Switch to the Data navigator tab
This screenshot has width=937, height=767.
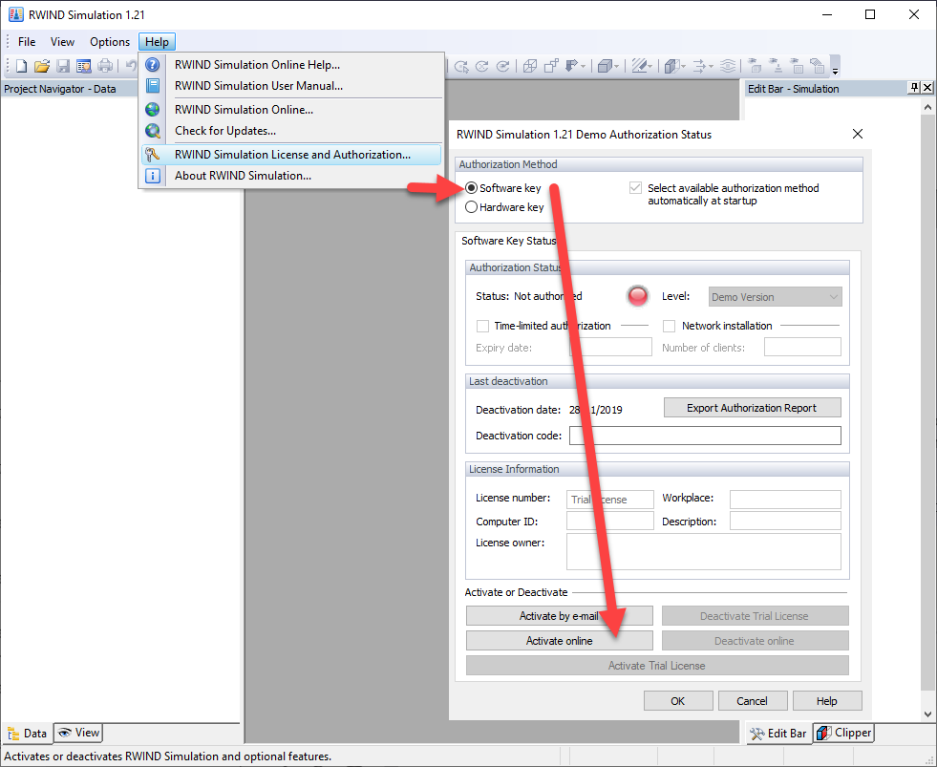[x=27, y=734]
